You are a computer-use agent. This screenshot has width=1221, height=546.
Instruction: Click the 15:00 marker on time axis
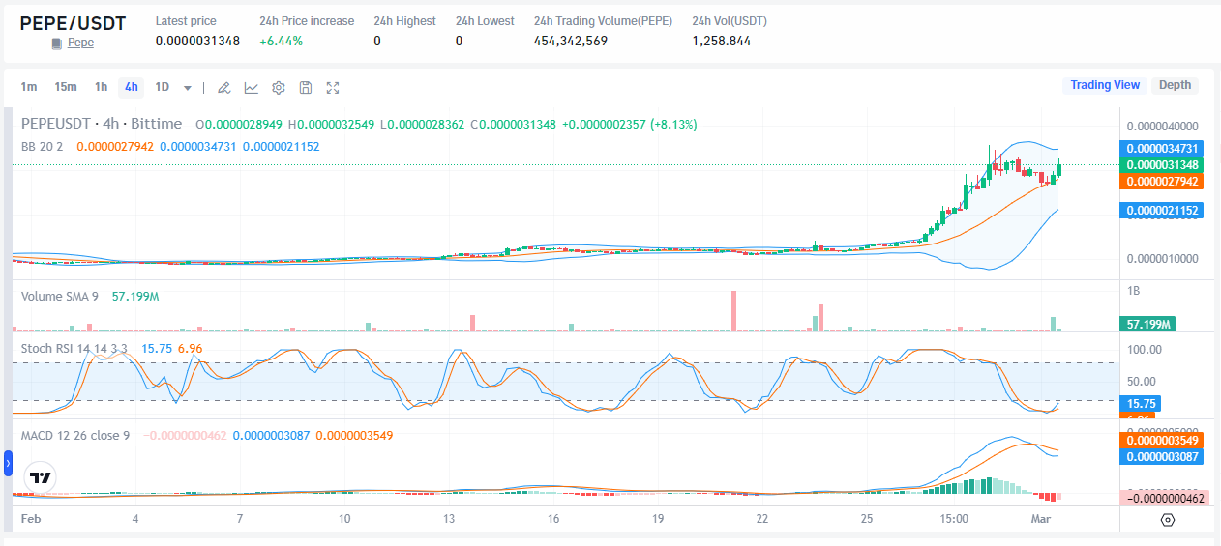click(x=954, y=519)
